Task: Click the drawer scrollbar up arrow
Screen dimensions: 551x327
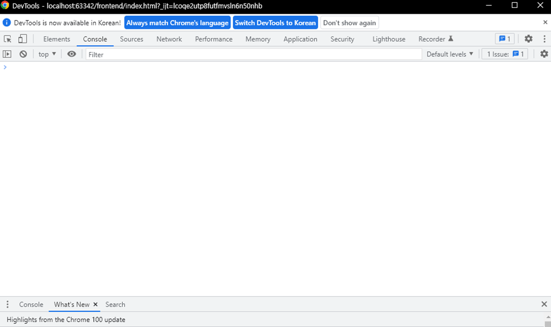Action: point(548,317)
